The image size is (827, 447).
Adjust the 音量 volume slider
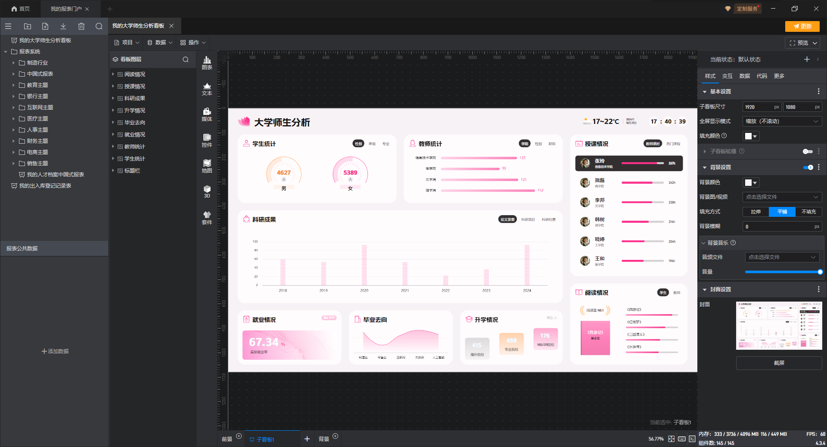783,272
